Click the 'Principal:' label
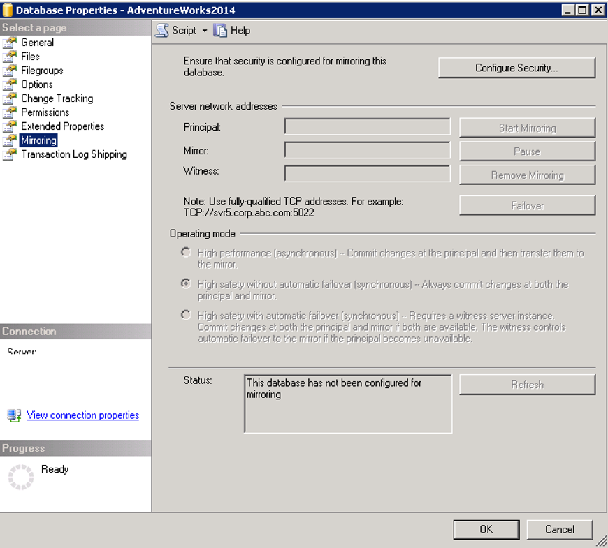 point(202,127)
